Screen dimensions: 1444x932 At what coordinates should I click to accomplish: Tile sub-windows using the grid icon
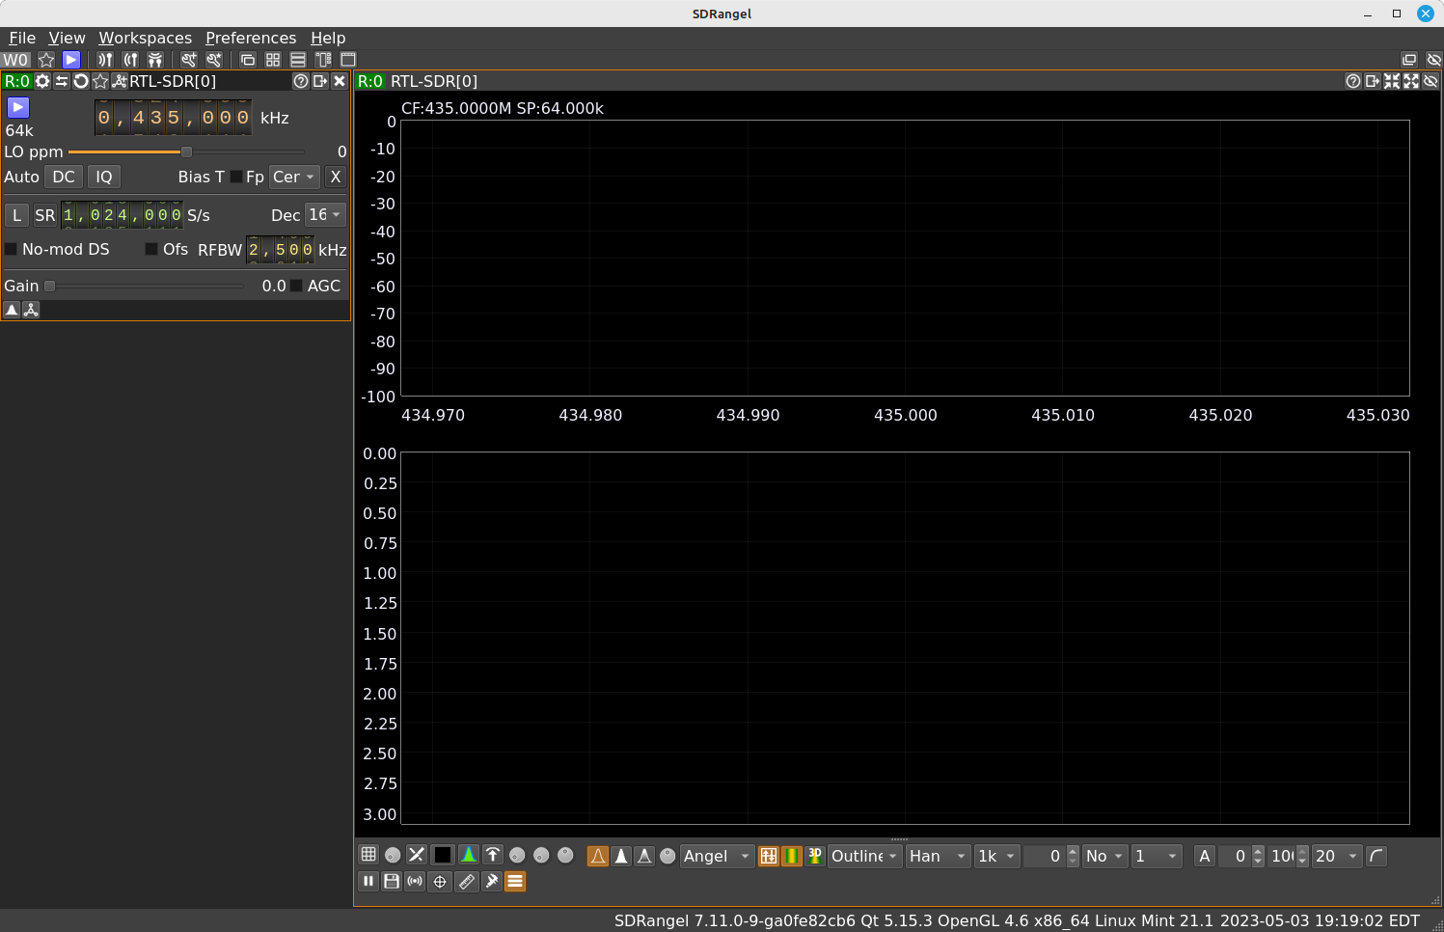(273, 60)
